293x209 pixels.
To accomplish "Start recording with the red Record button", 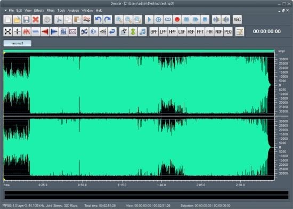I will [177, 19].
